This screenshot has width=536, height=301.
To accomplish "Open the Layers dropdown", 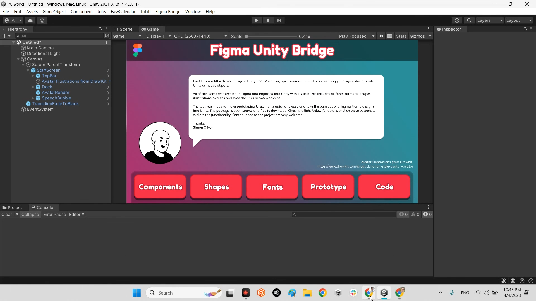I will click(x=490, y=20).
